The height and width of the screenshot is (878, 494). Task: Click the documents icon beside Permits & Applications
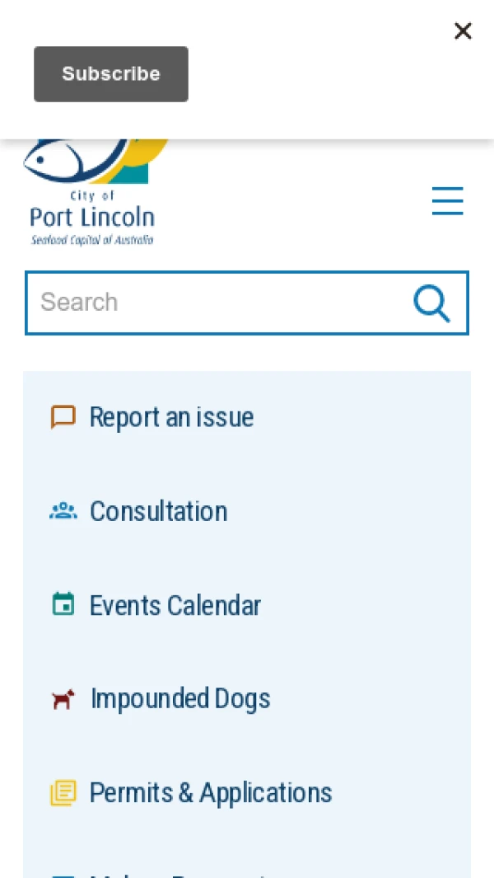(63, 793)
